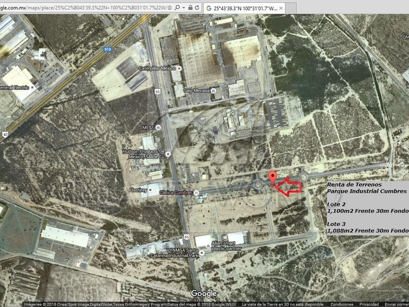409x307 pixels.
Task: Click the Hudson Products De México icon
Action: point(168,154)
